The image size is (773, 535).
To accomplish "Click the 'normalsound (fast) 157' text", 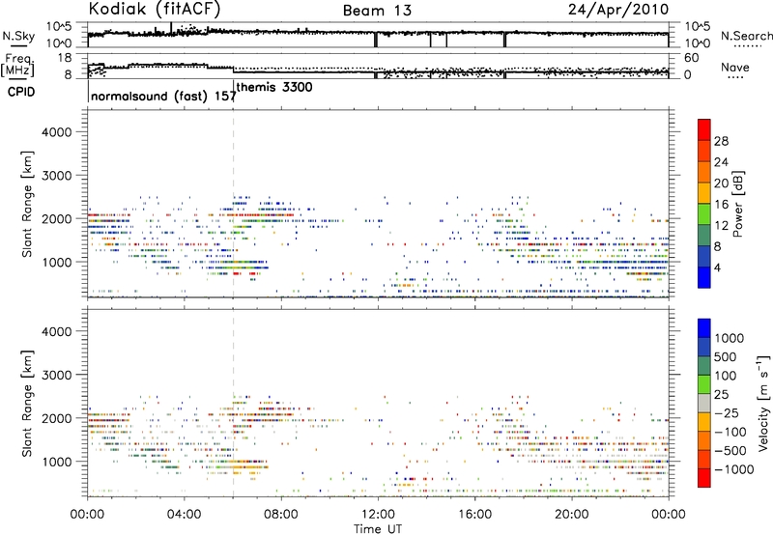I will [163, 96].
